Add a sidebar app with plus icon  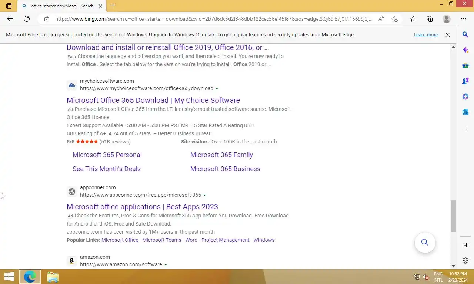[x=465, y=129]
